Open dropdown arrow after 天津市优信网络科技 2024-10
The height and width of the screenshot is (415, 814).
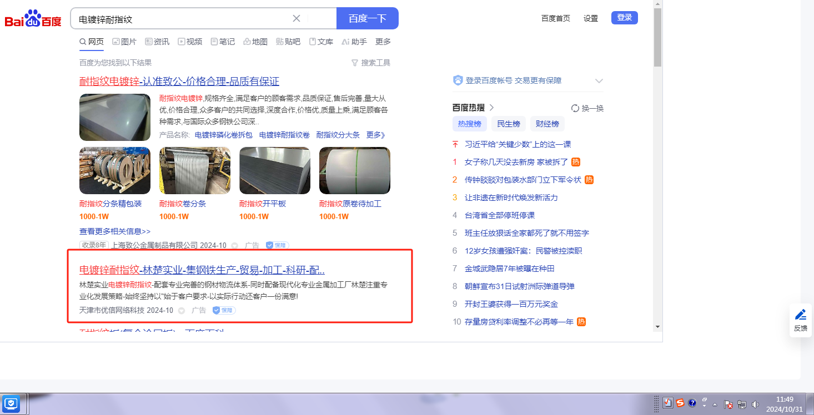[182, 310]
